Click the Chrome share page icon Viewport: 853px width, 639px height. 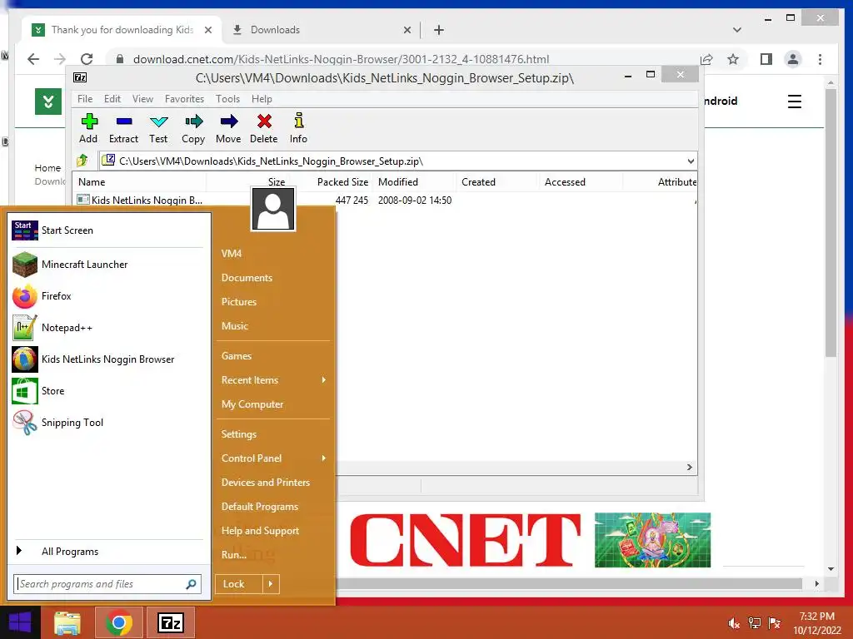(706, 59)
